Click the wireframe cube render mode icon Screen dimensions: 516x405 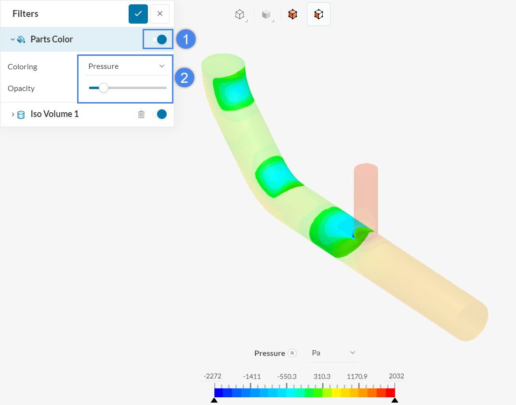[240, 14]
